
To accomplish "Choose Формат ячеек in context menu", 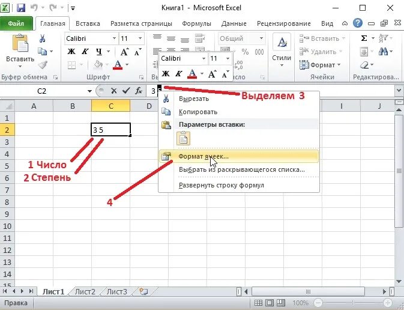I will (238, 156).
